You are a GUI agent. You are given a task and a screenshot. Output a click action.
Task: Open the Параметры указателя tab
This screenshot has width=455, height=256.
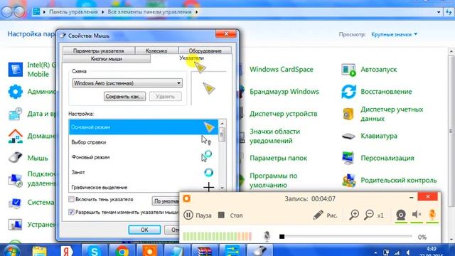tap(98, 50)
